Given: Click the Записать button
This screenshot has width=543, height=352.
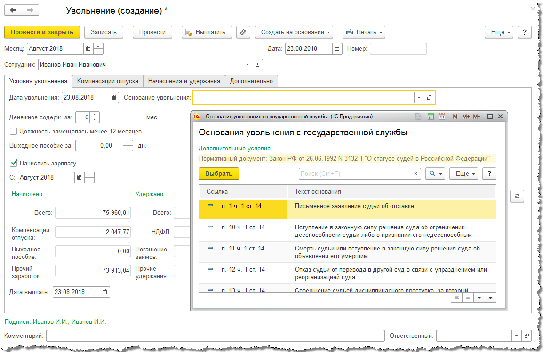Looking at the screenshot, I should point(104,32).
